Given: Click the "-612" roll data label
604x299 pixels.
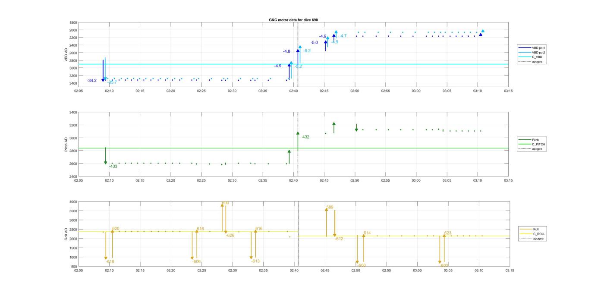Looking at the screenshot, I should pyautogui.click(x=339, y=239).
